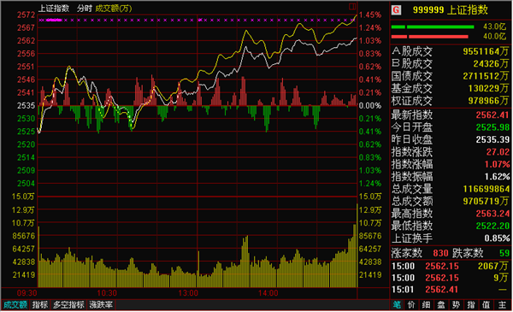Switch to the 成交额 tab
Image resolution: width=513 pixels, height=312 pixels.
coord(15,305)
